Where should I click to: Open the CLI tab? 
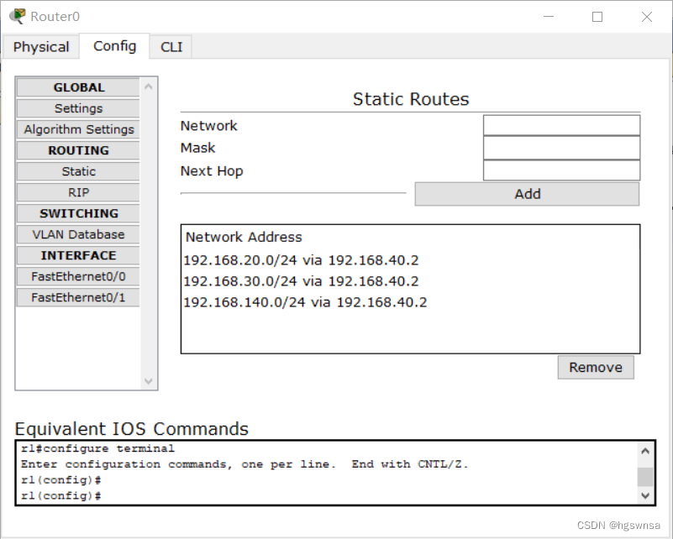pyautogui.click(x=171, y=47)
